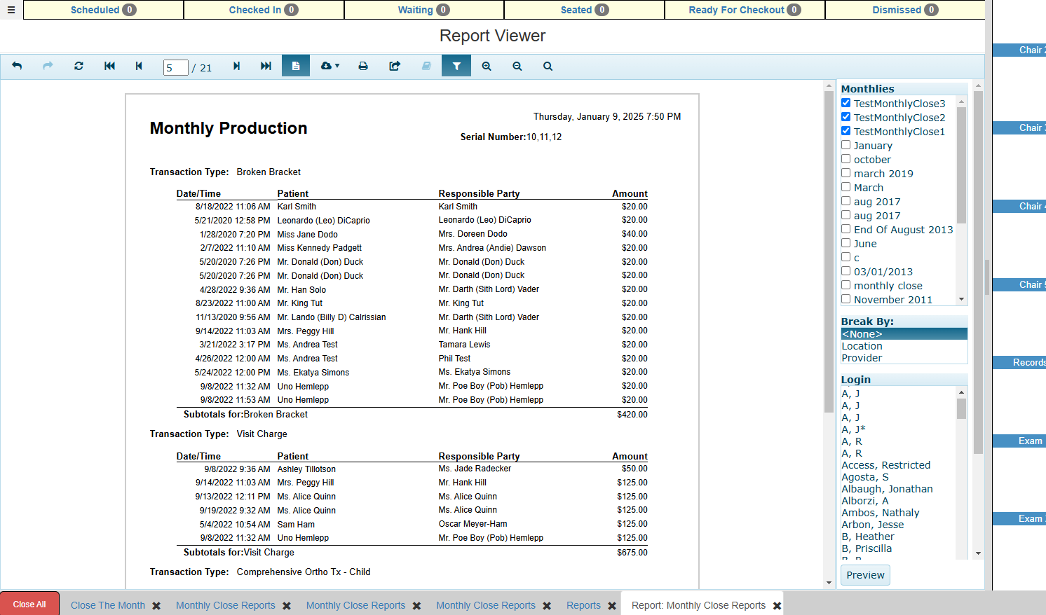Open the hamburger menu icon
Screen dimensions: 1046x615
[x=11, y=10]
